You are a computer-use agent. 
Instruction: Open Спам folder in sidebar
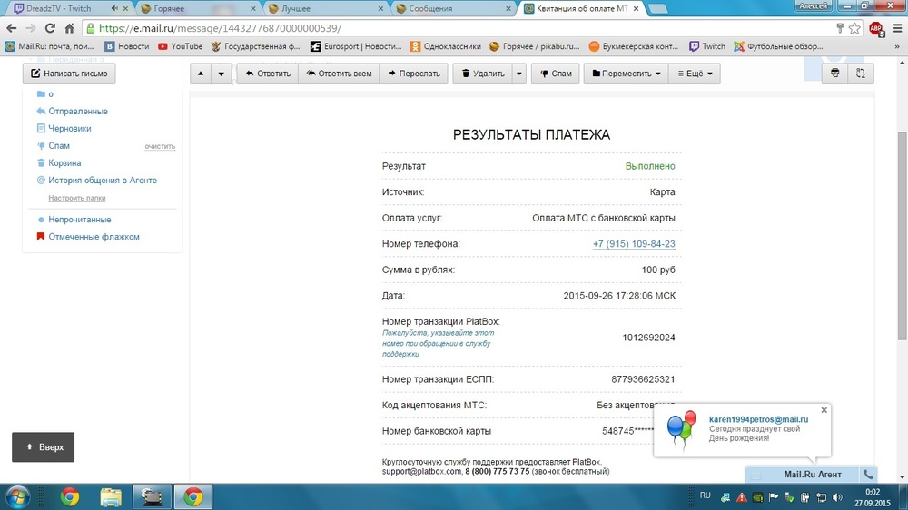[x=58, y=146]
